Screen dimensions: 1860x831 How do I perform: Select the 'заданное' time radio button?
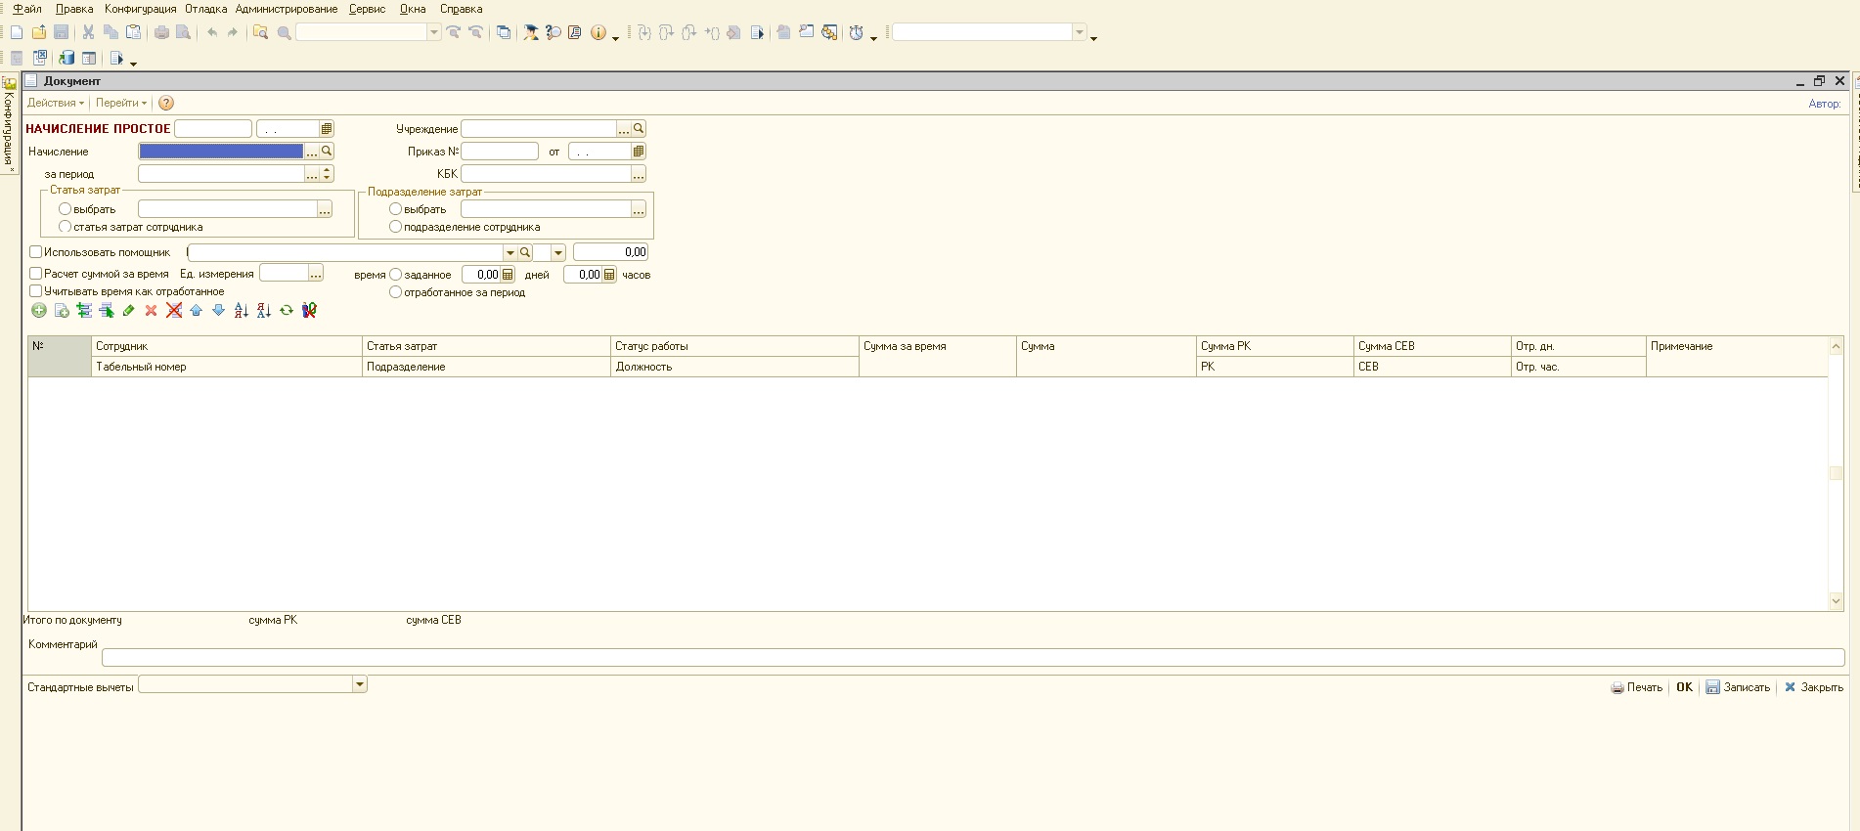click(x=396, y=275)
